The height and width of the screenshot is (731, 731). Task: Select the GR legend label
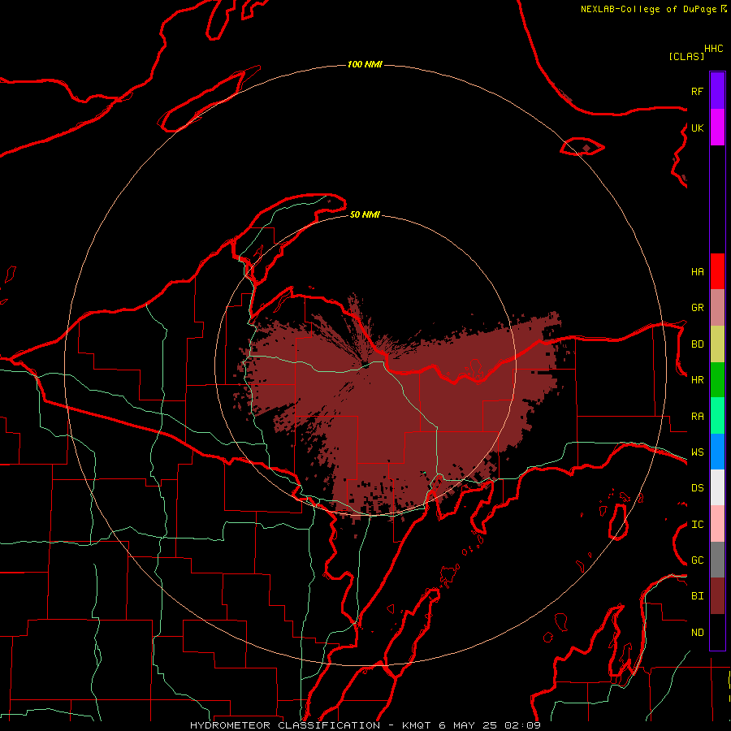697,308
